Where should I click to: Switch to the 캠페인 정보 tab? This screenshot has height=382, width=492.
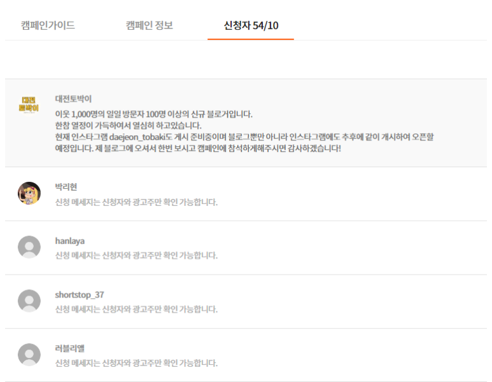(150, 25)
